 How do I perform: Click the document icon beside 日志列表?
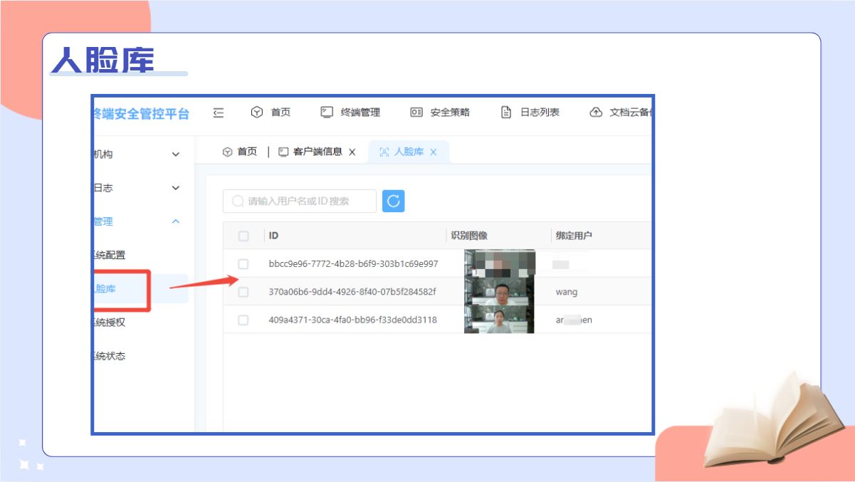point(506,112)
